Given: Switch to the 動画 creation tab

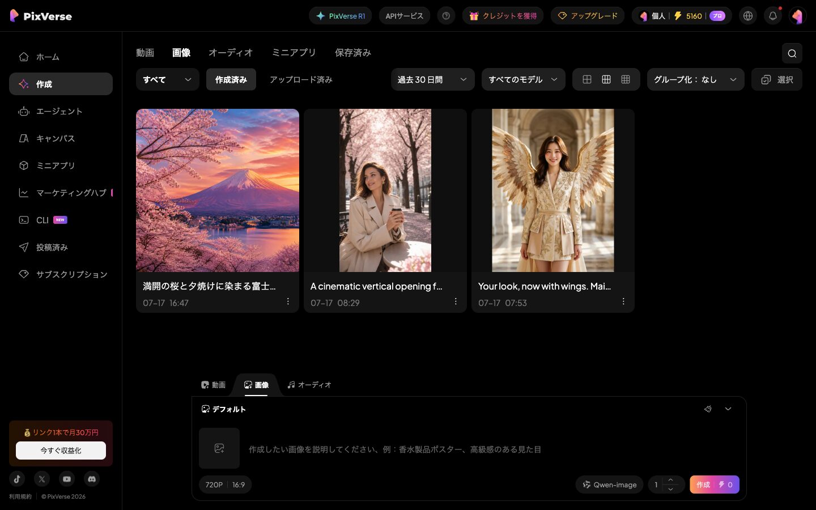Looking at the screenshot, I should pyautogui.click(x=213, y=385).
